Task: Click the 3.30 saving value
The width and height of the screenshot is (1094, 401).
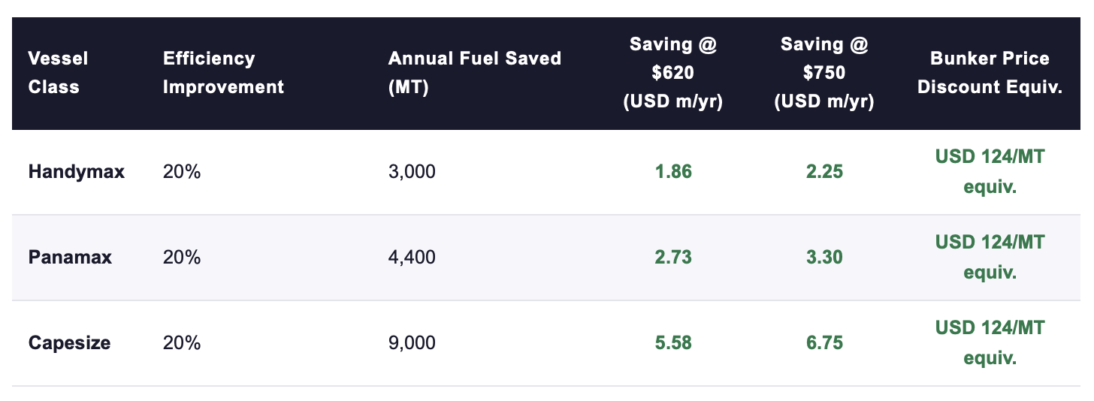Action: (824, 258)
